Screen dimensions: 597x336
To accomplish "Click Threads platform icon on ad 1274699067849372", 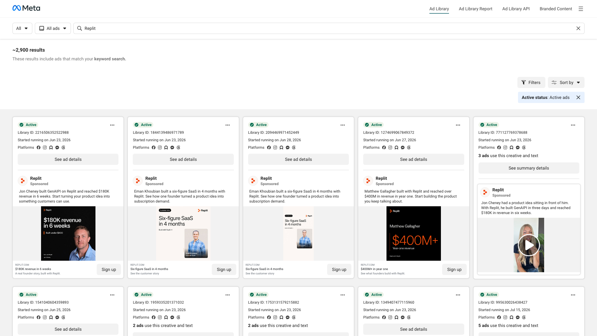I will pyautogui.click(x=409, y=147).
